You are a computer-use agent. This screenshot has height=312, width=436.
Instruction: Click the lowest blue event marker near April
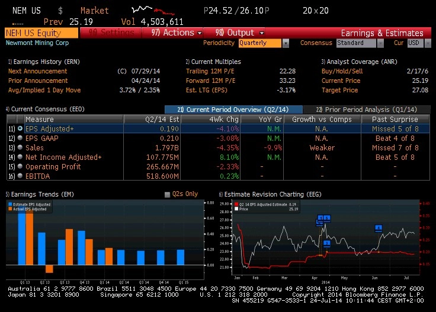[327, 244]
